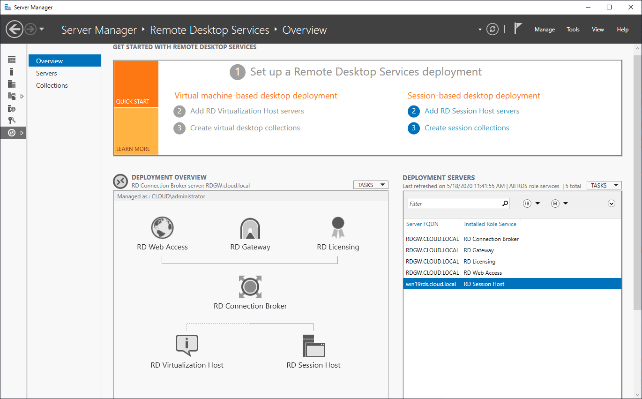Open All Servers from the sidebar
This screenshot has width=642, height=399.
(x=12, y=83)
